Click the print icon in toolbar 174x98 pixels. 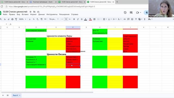(12, 19)
